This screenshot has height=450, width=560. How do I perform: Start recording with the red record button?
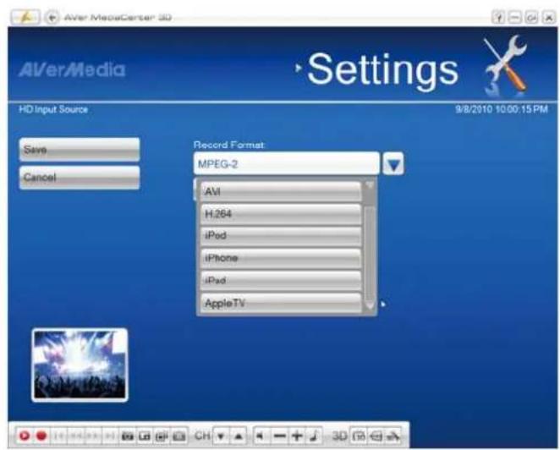41,436
